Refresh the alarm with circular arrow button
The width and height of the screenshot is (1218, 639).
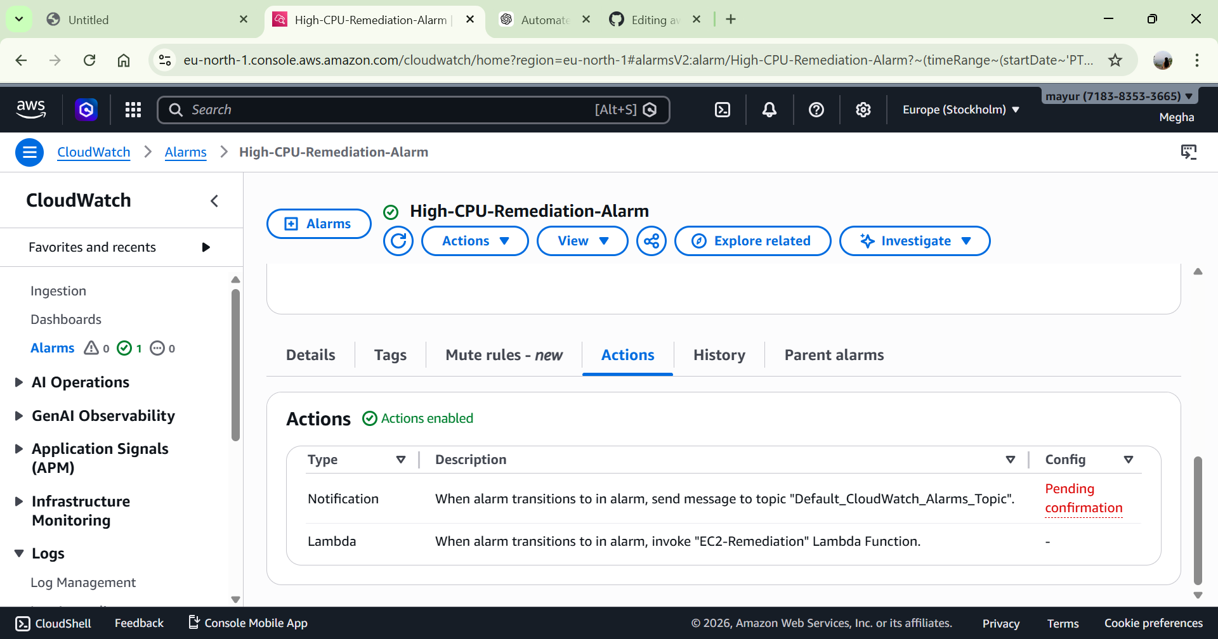(x=398, y=241)
